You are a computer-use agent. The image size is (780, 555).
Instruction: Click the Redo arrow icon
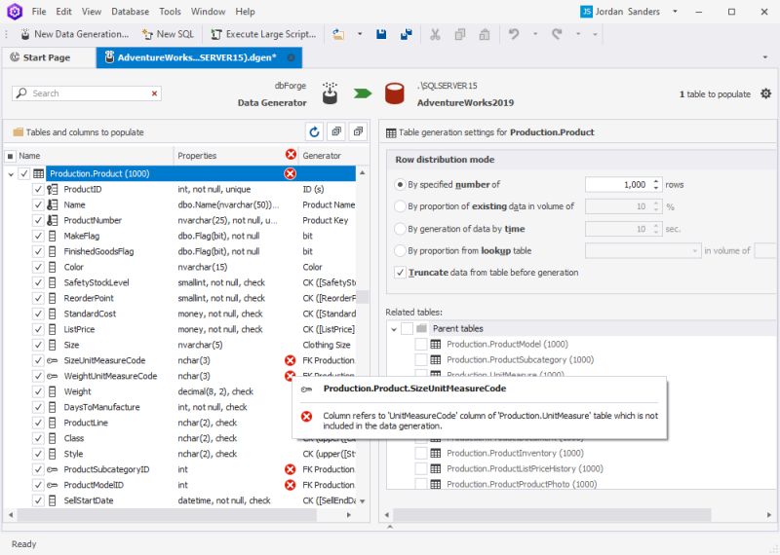(557, 34)
